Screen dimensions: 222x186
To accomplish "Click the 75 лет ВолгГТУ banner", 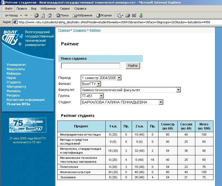I will (28, 125).
